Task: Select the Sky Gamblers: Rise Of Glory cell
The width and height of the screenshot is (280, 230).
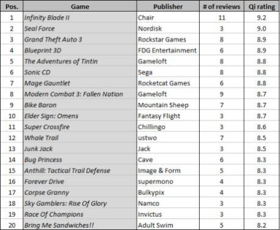Action: click(80, 203)
